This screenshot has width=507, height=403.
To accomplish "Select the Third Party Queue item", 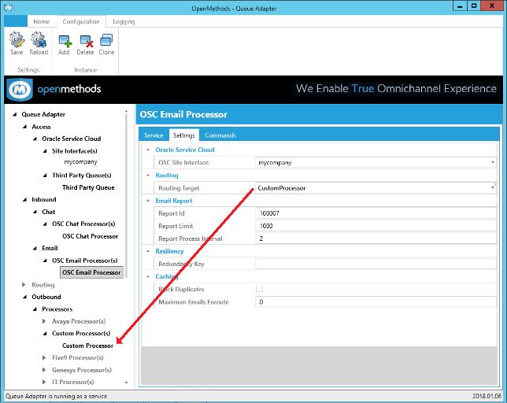I will click(88, 187).
